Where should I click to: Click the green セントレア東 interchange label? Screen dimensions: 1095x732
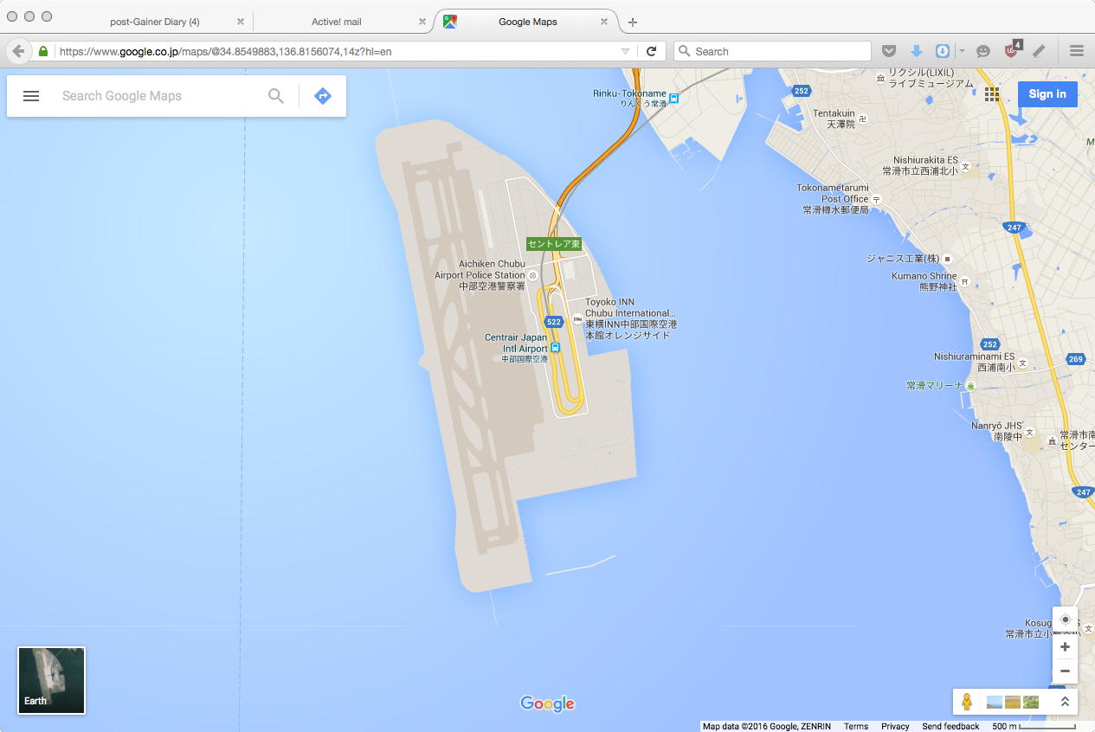pos(554,245)
